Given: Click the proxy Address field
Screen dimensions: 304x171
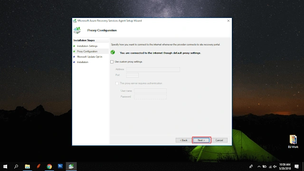Looking at the screenshot, I should coord(153,70).
